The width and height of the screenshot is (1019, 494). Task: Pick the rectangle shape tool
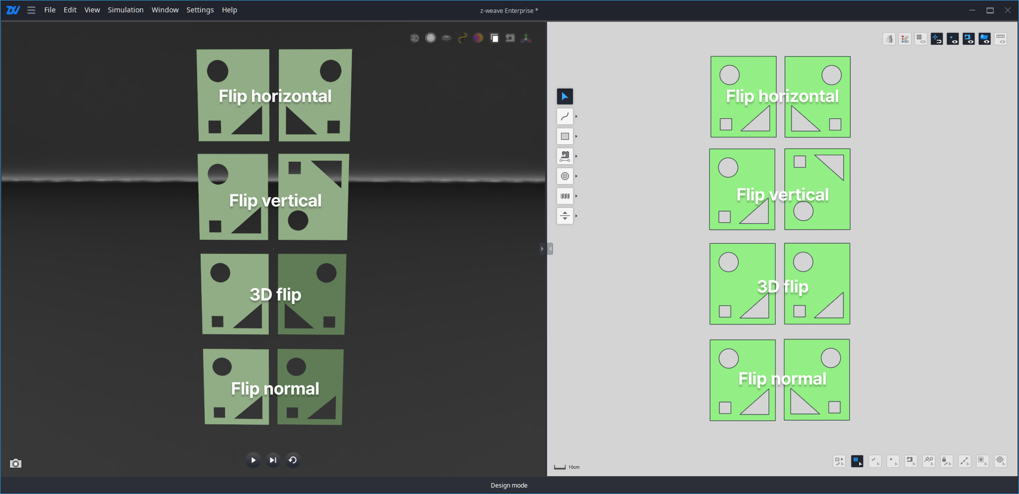pyautogui.click(x=565, y=136)
